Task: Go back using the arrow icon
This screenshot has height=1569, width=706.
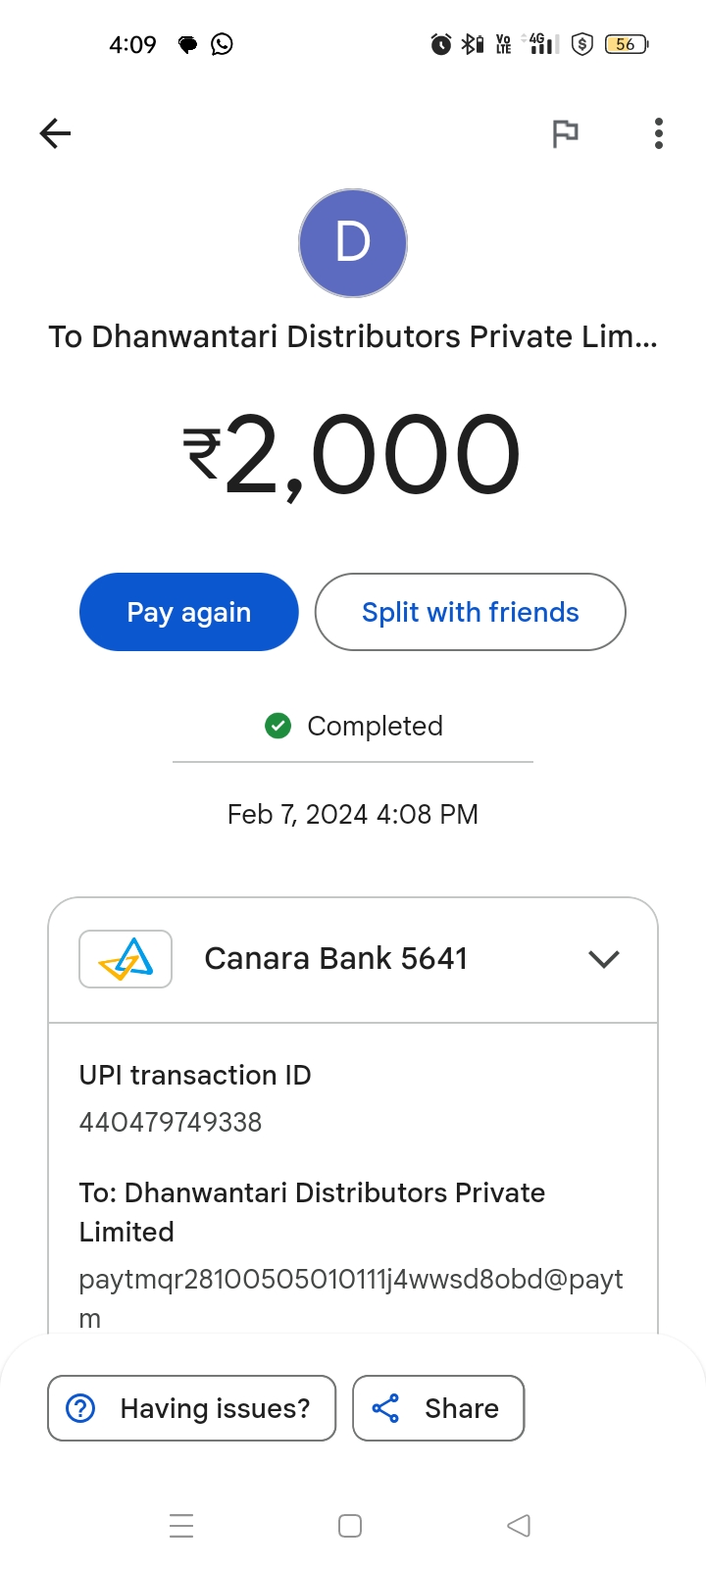Action: 56,133
